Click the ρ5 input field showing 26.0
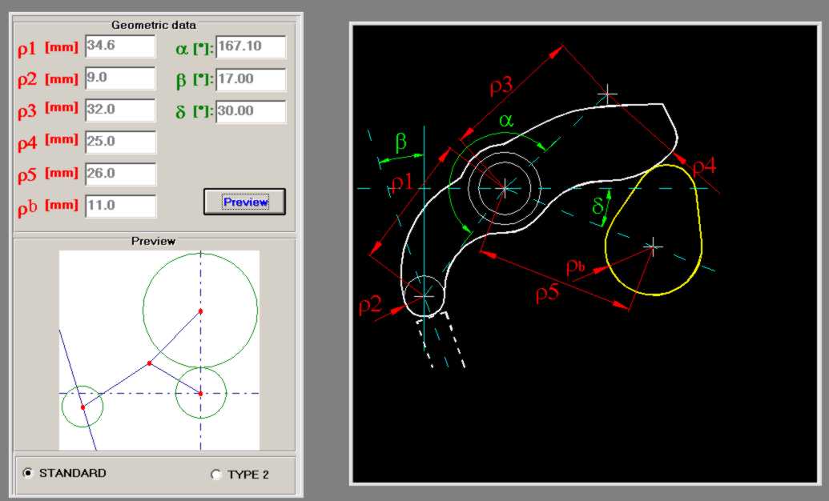Image resolution: width=829 pixels, height=501 pixels. coord(119,174)
